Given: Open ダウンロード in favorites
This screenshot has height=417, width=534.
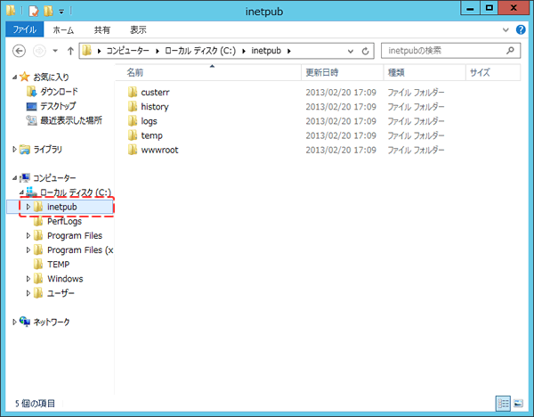Looking at the screenshot, I should (x=59, y=92).
